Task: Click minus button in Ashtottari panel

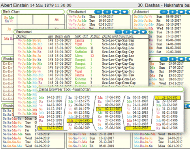Action: point(164,12)
